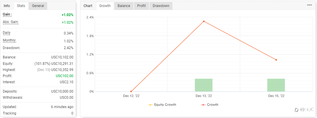Image resolution: width=317 pixels, height=118 pixels.
Task: Click the Dec 15 growth data point
Action: click(276, 60)
